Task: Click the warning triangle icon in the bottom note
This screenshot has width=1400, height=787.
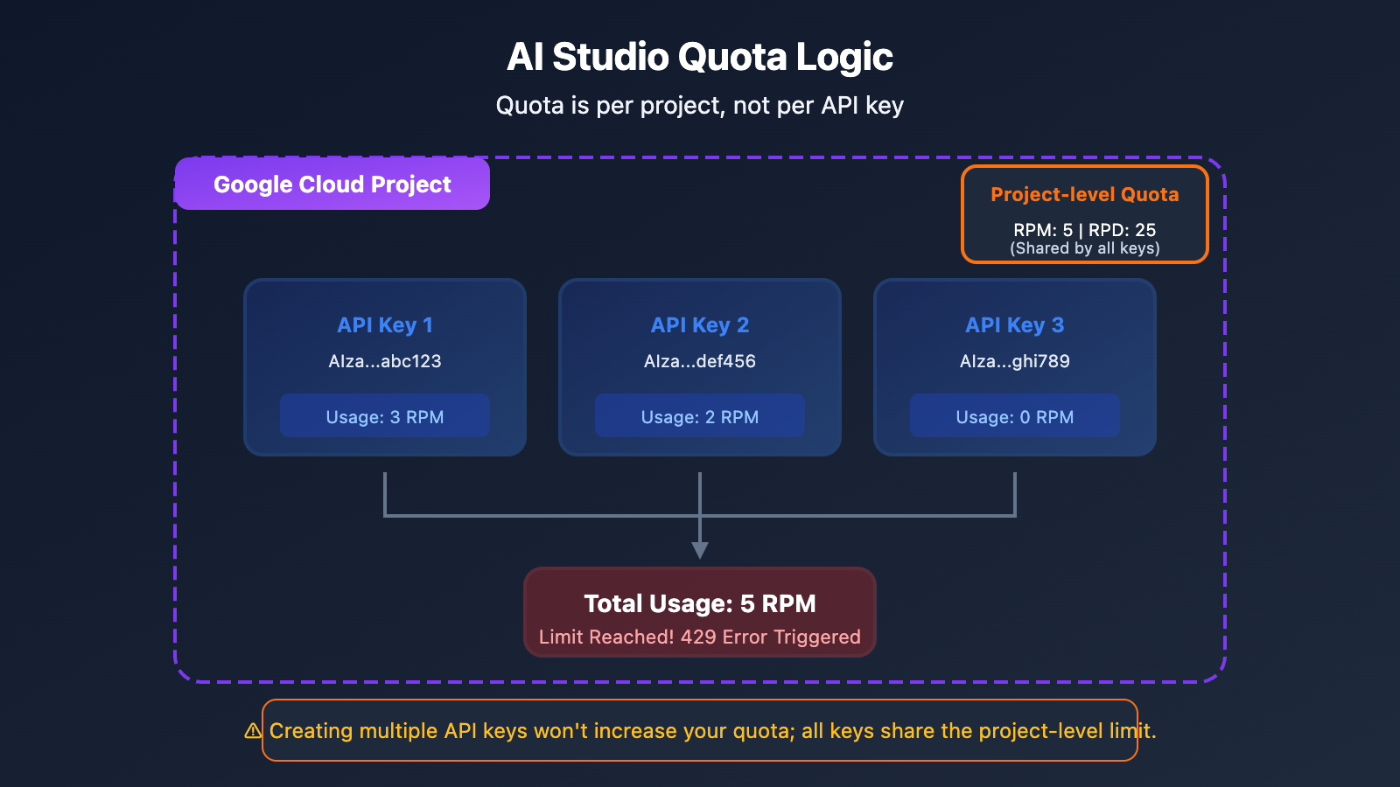Action: point(250,731)
